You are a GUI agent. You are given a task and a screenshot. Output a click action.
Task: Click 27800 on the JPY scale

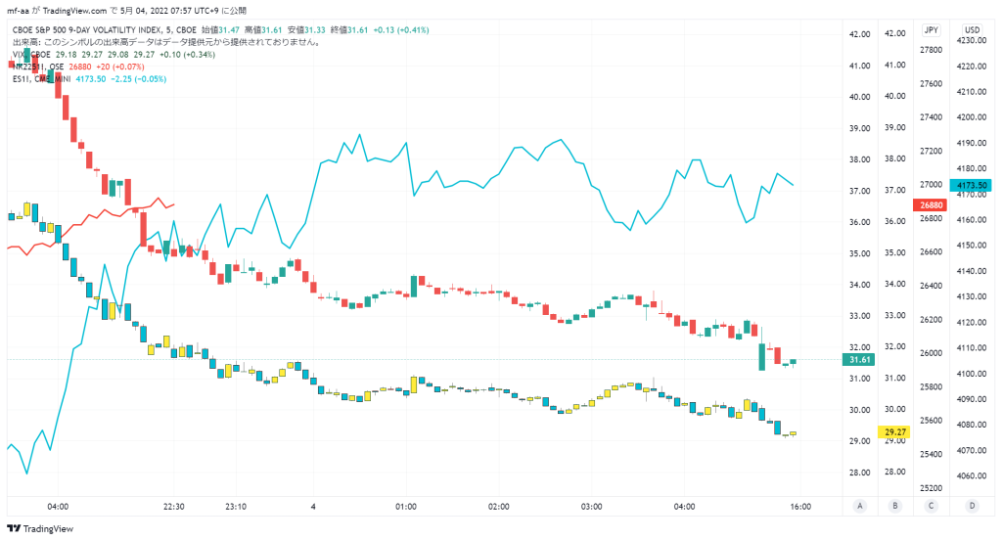pos(931,50)
